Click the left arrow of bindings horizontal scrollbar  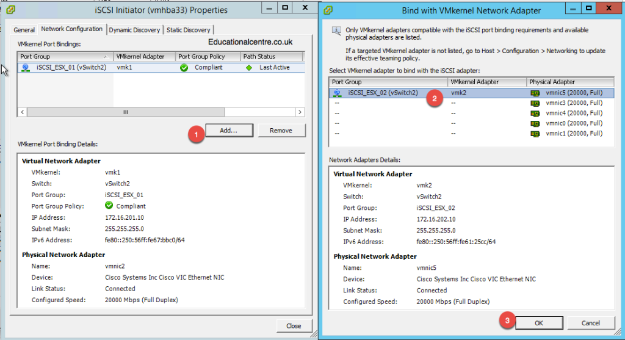click(x=23, y=112)
